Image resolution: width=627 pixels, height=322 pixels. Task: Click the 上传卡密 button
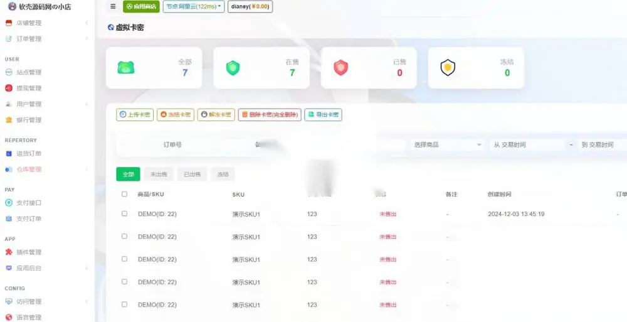[135, 114]
